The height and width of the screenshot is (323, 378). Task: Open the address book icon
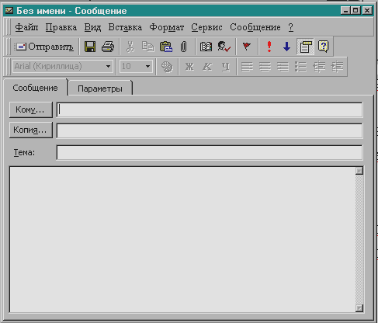coord(206,47)
